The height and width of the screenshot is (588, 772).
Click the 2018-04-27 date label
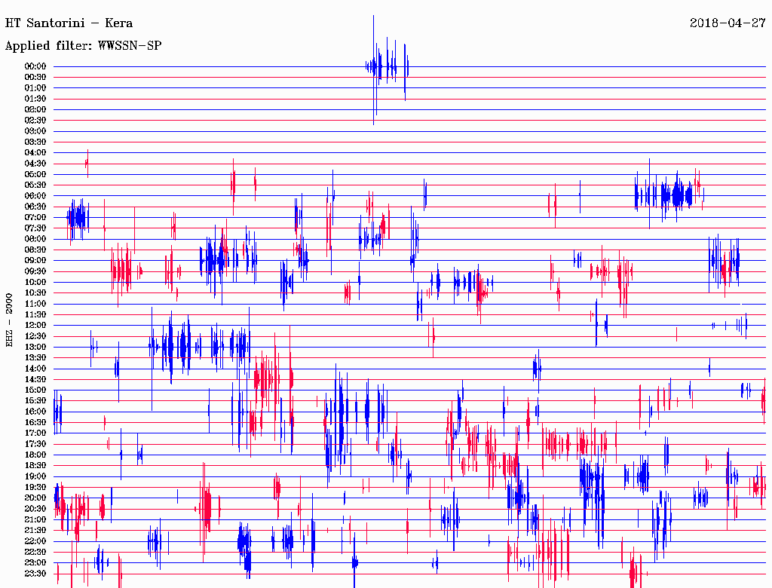pos(728,23)
